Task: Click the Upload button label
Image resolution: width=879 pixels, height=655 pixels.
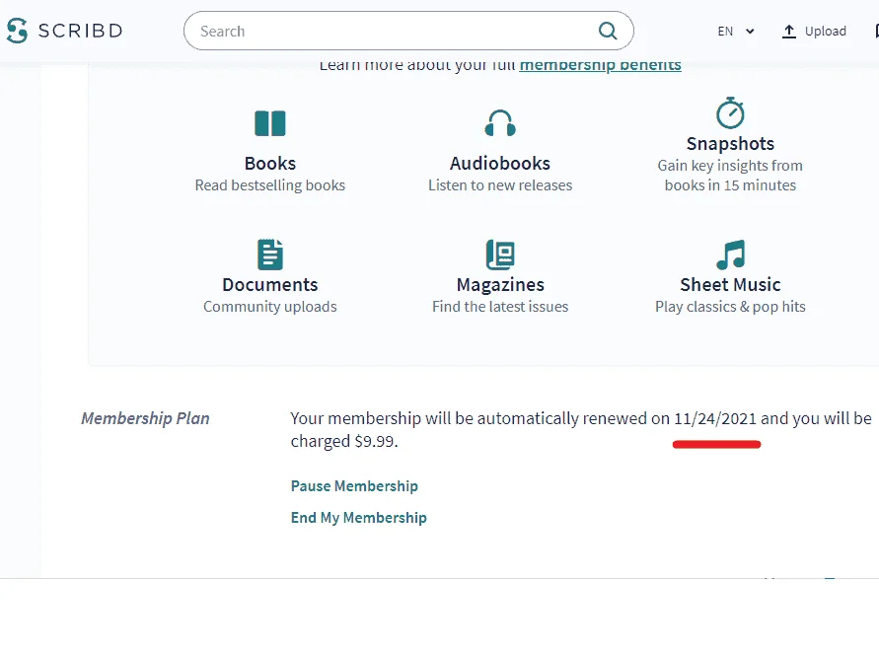Action: point(825,32)
